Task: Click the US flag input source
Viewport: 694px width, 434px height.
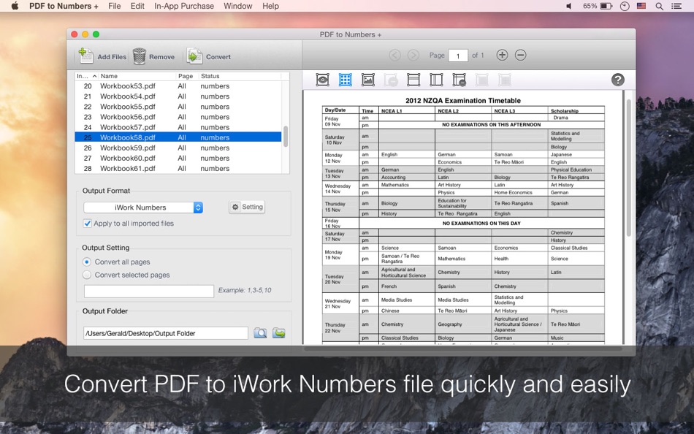Action: click(x=641, y=6)
